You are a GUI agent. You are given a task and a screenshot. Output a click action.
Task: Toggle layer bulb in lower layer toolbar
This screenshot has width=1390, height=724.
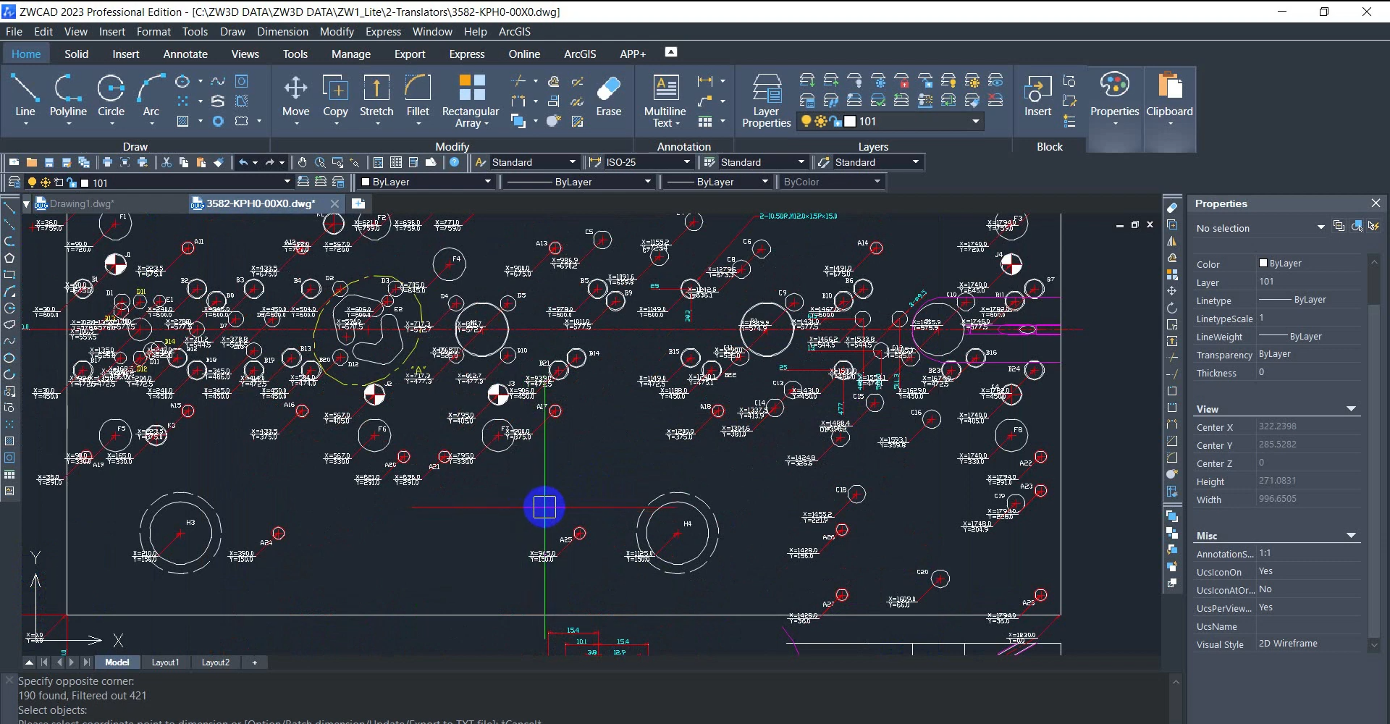[32, 182]
